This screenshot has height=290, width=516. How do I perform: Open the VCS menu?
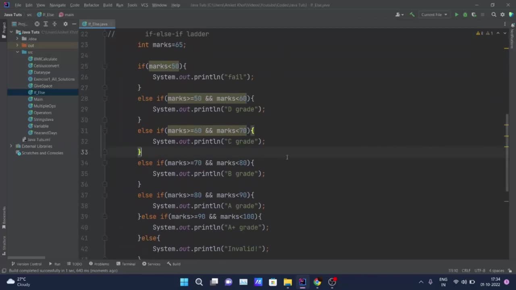click(144, 5)
